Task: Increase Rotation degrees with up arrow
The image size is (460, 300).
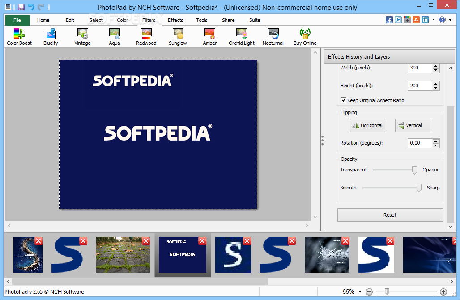Action: [436, 141]
